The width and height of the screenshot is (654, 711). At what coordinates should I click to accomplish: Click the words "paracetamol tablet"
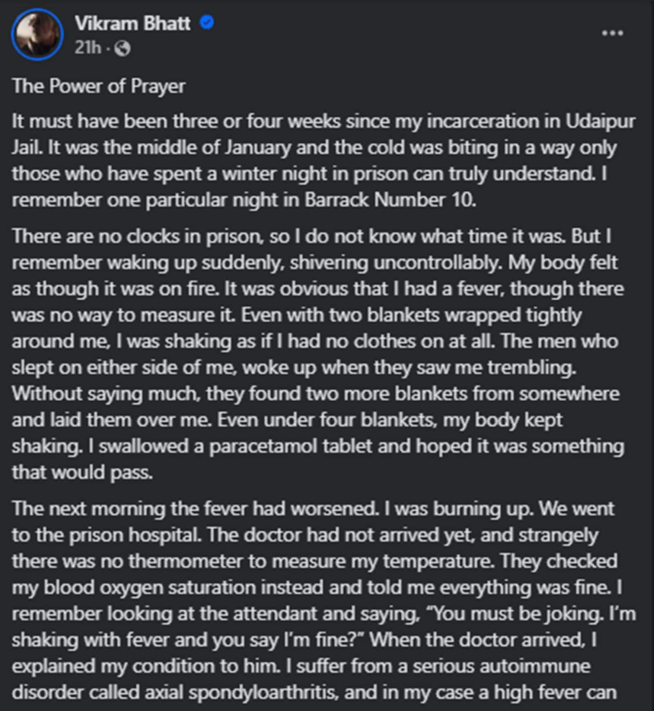pos(291,446)
